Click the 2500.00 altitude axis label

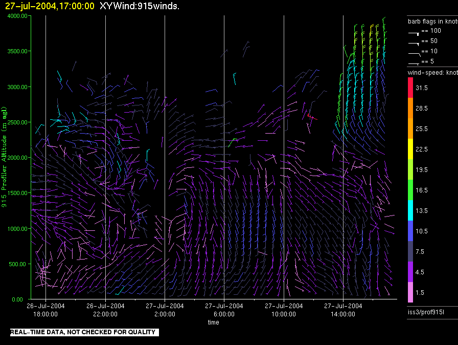(17, 122)
